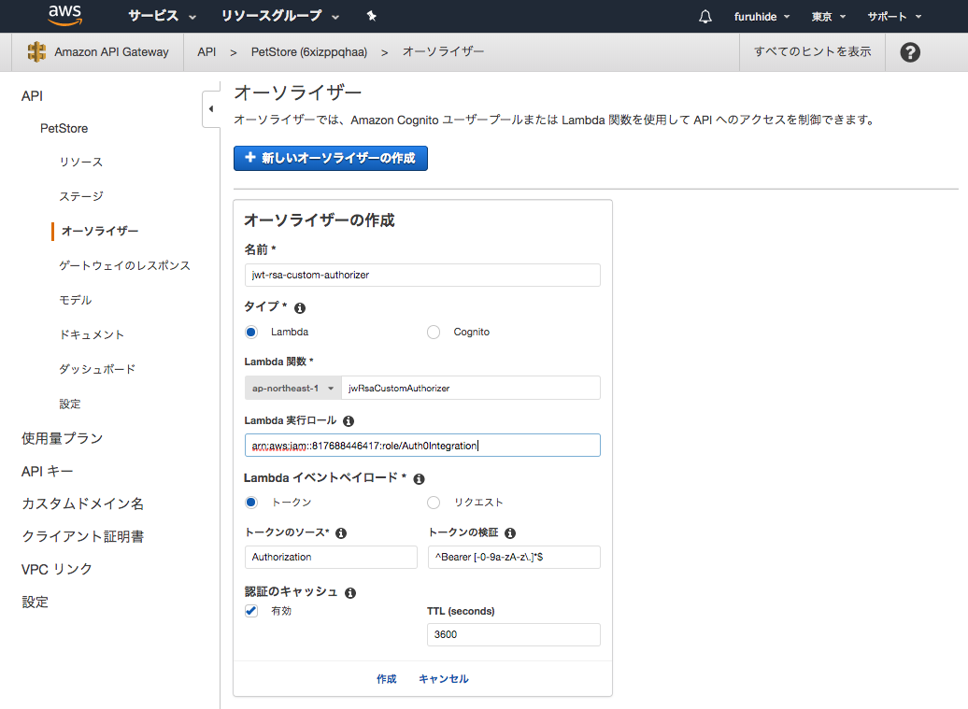Open the notifications bell icon

(x=705, y=16)
